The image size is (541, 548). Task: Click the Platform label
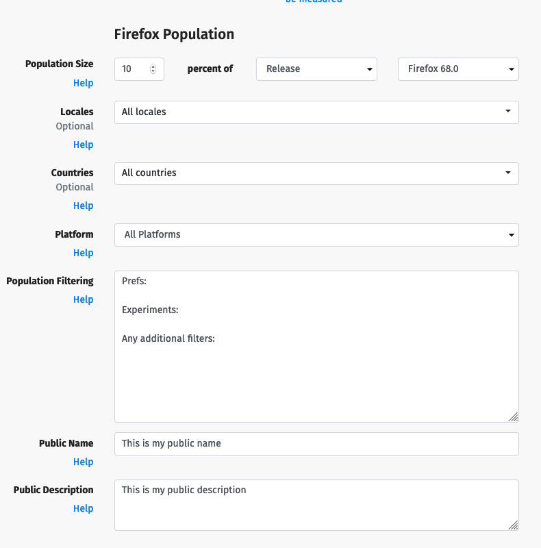click(74, 234)
